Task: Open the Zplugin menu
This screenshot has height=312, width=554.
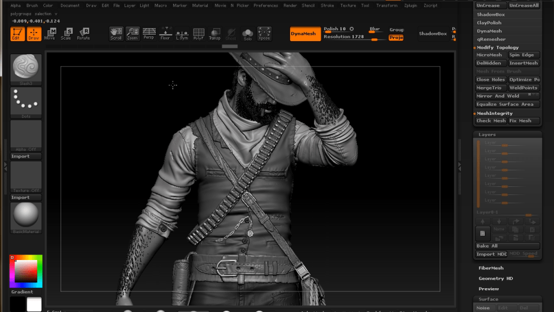Action: pos(411,5)
